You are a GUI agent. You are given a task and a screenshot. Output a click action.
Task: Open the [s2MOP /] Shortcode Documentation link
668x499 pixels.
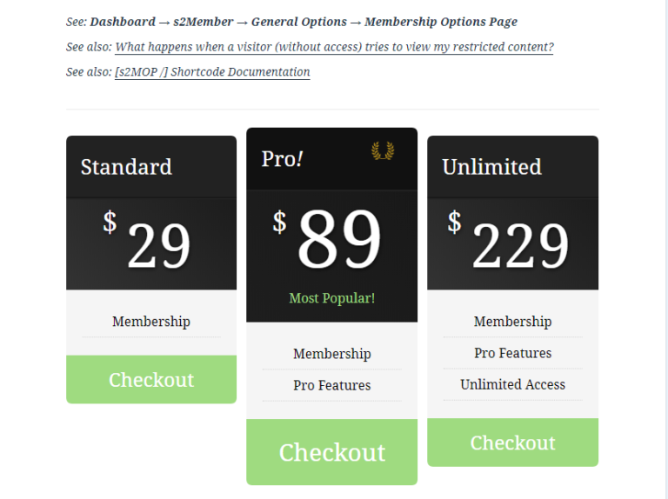click(x=212, y=72)
